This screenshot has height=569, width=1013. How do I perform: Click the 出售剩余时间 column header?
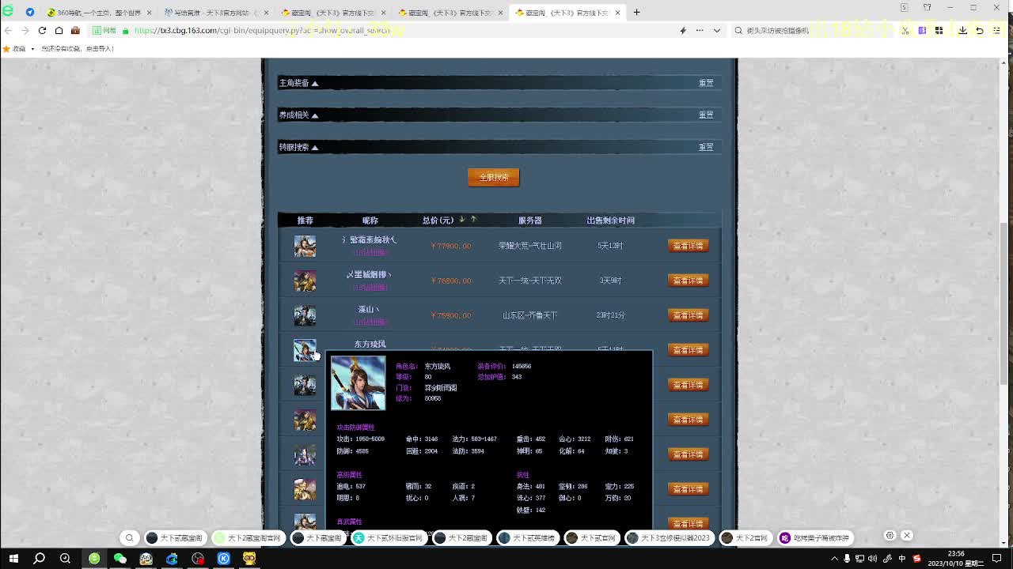pyautogui.click(x=610, y=220)
